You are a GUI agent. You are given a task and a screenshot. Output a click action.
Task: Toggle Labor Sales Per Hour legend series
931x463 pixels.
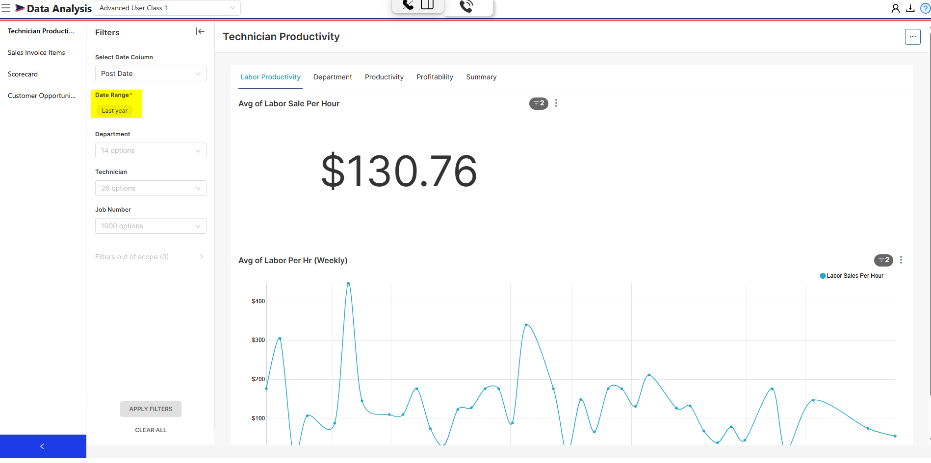click(x=852, y=276)
